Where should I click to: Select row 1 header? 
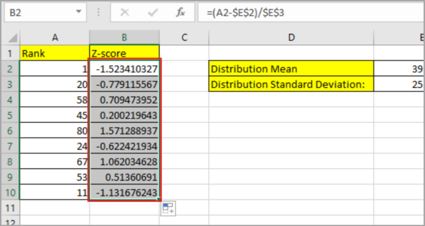[10, 53]
